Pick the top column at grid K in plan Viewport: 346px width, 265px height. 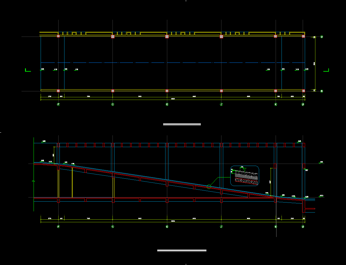click(x=276, y=36)
